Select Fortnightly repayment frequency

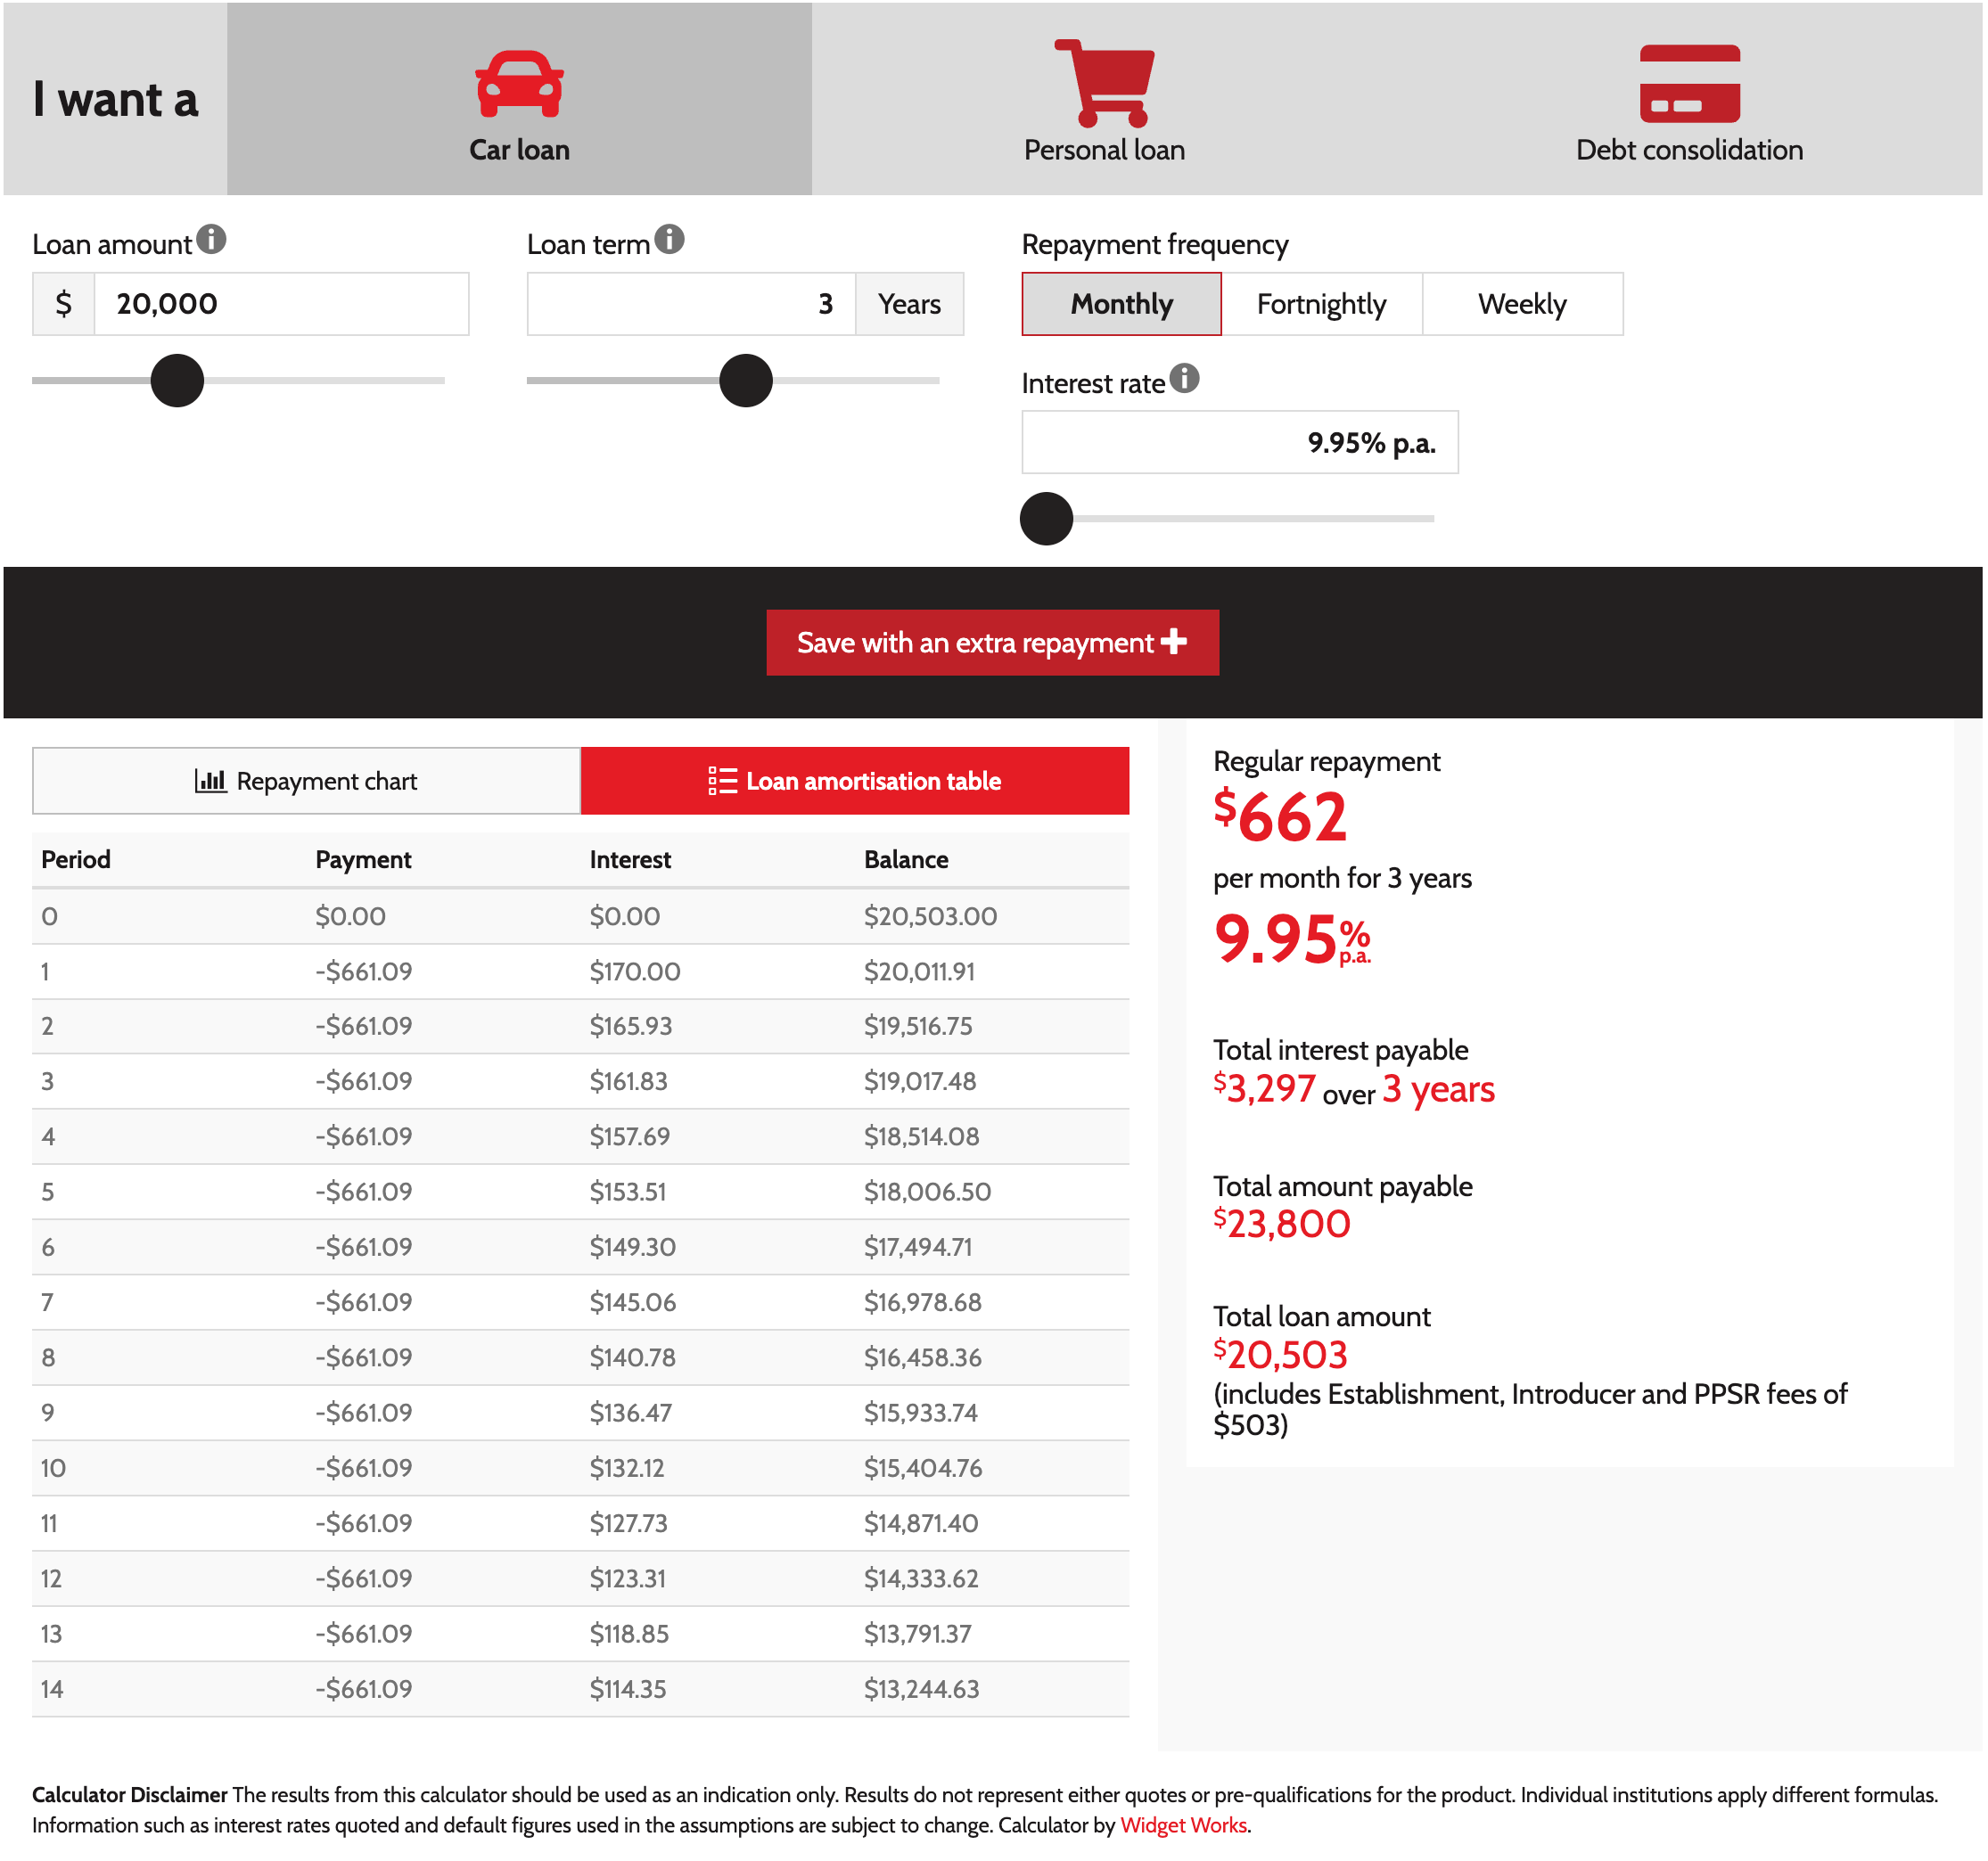click(x=1321, y=304)
